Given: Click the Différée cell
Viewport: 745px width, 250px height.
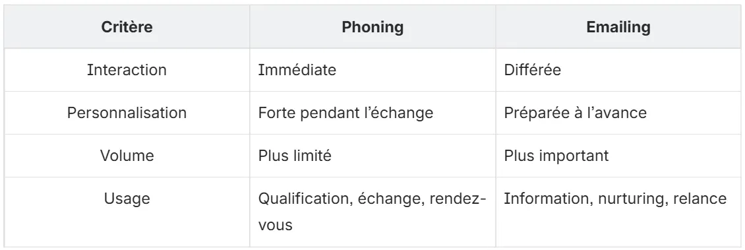Looking at the screenshot, I should [x=618, y=70].
